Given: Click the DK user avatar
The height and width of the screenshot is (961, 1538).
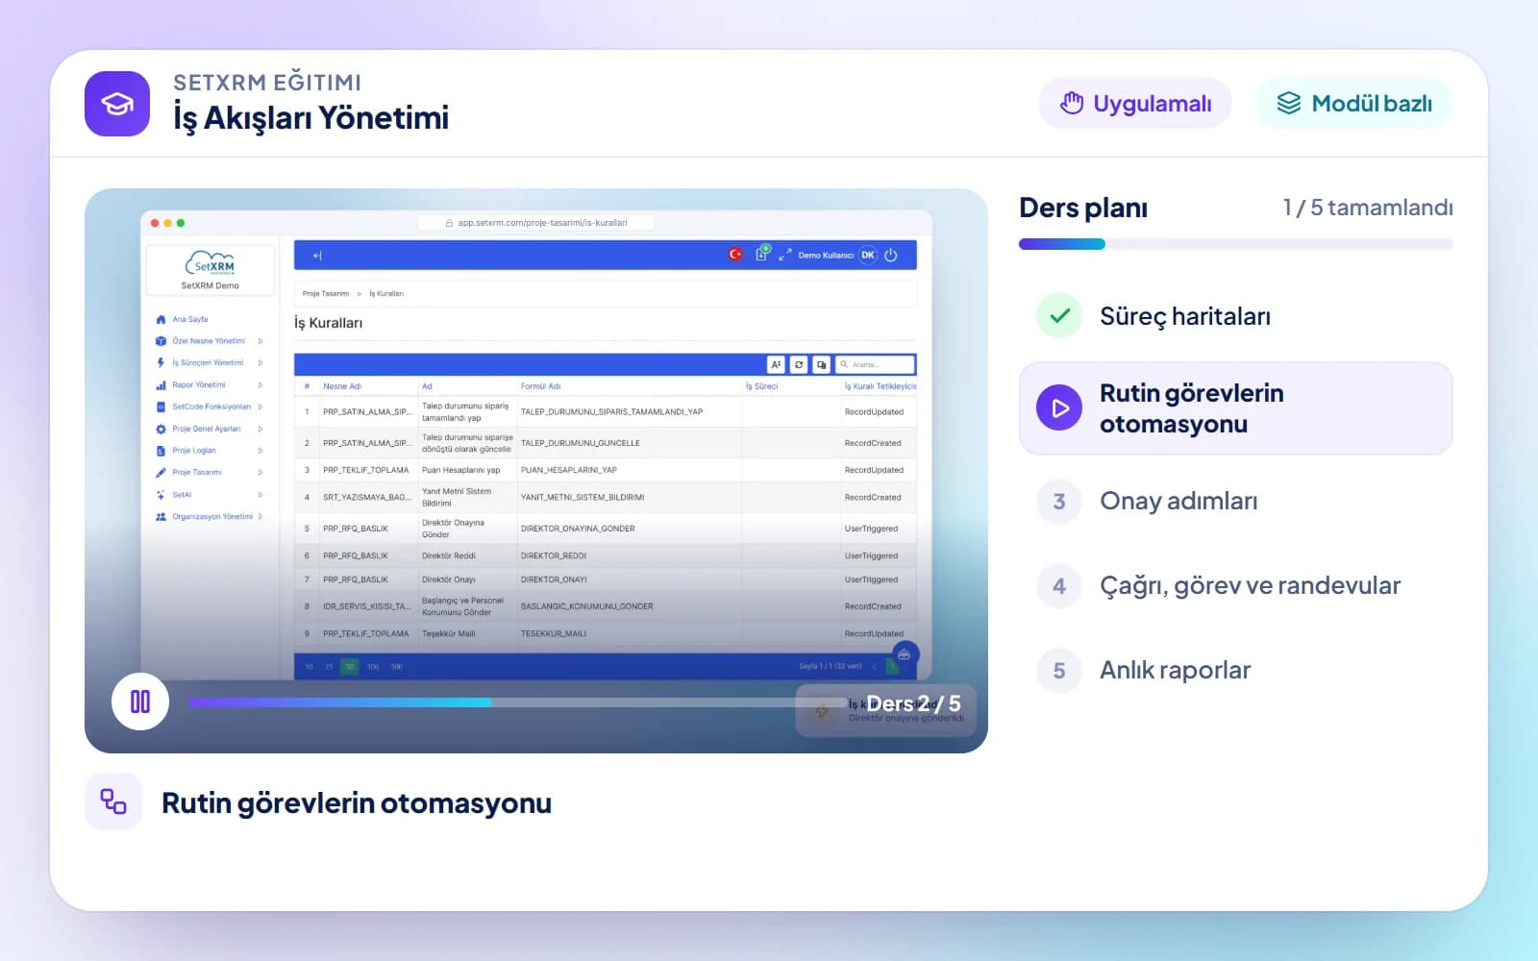Looking at the screenshot, I should (868, 255).
